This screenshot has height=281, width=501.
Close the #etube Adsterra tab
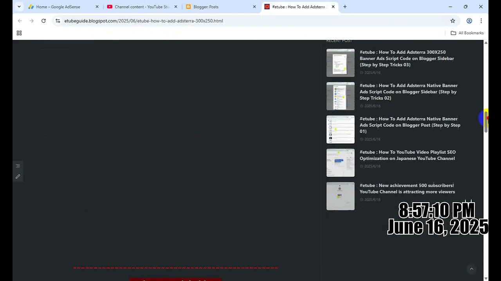pos(333,7)
